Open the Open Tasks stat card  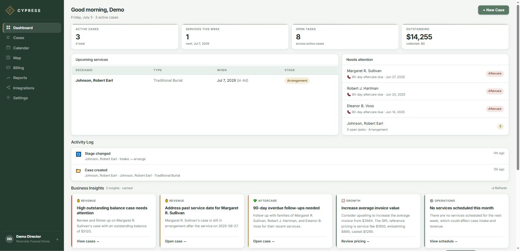click(345, 37)
